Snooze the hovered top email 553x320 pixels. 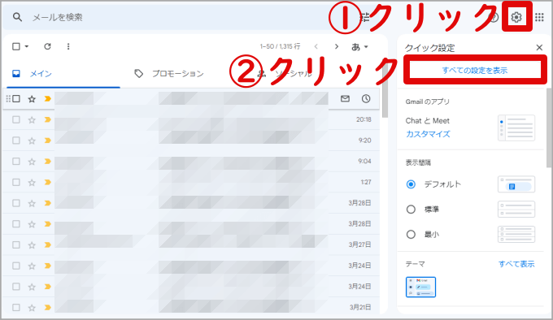coord(366,98)
